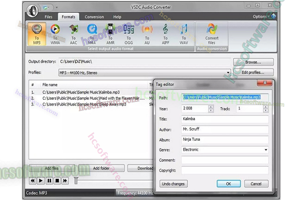Open the Help tab
The width and height of the screenshot is (302, 201).
click(x=117, y=17)
